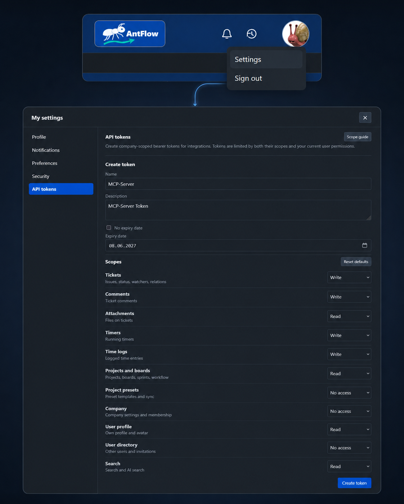Click 'Other users and invitations' text
The width and height of the screenshot is (404, 504).
(x=130, y=452)
